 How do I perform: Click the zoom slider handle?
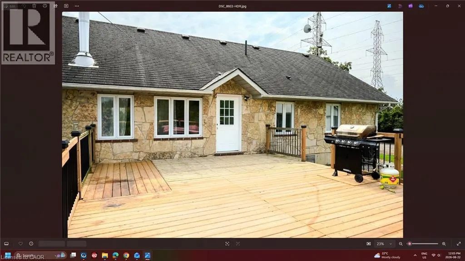(410, 244)
